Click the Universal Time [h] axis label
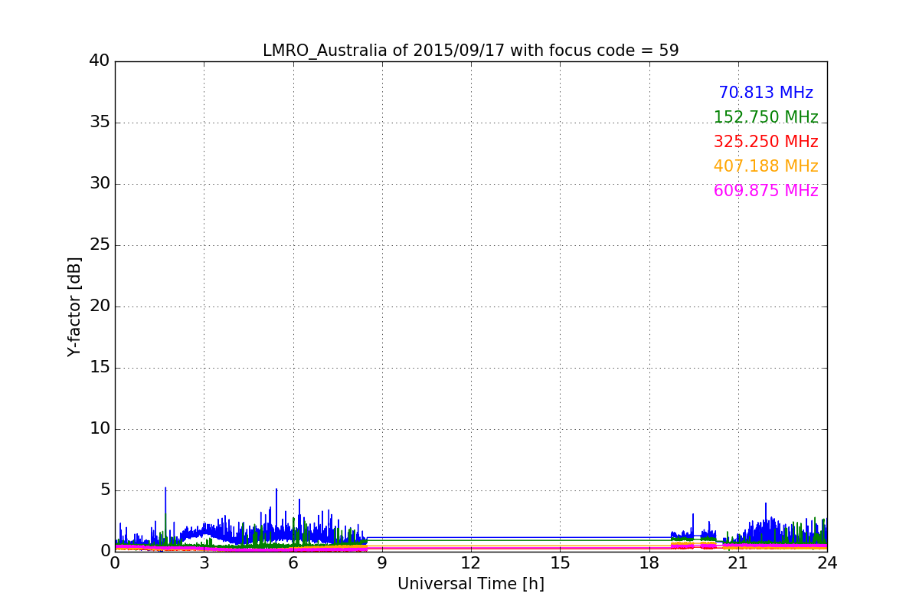This screenshot has height=613, width=919. [x=470, y=584]
